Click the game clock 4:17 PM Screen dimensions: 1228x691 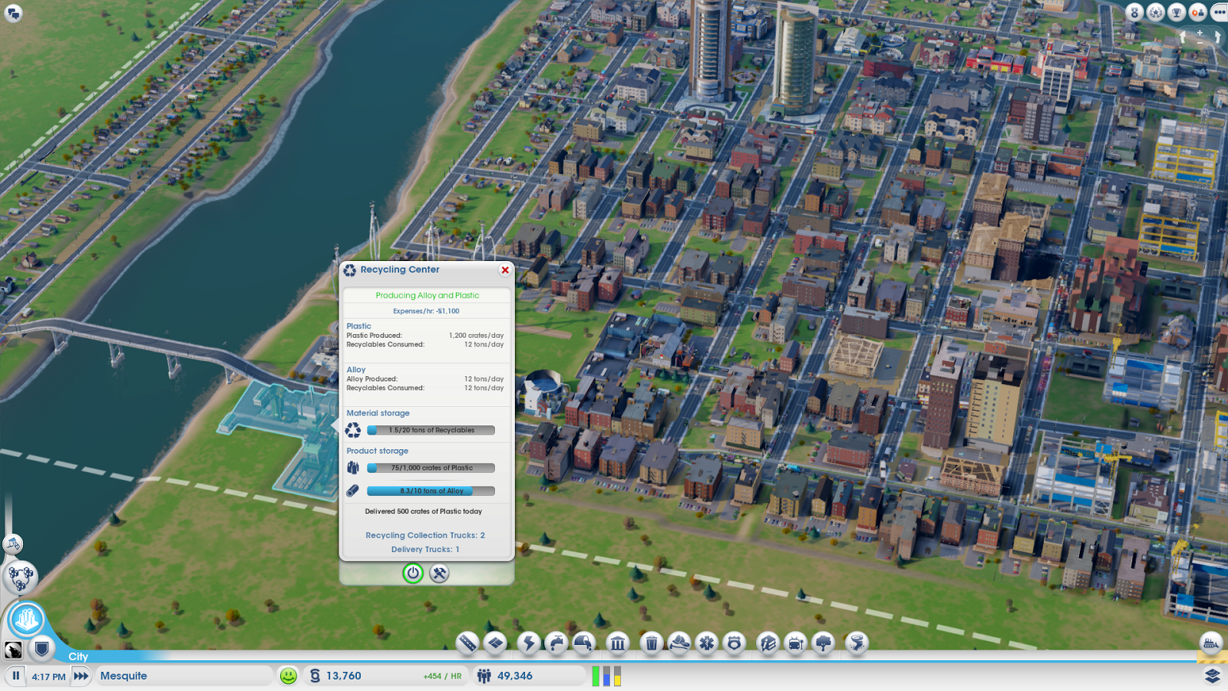click(48, 676)
